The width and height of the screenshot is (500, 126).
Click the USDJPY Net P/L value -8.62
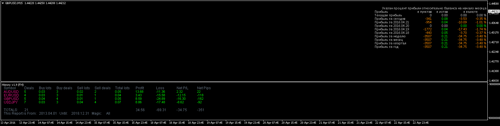coord(180,102)
